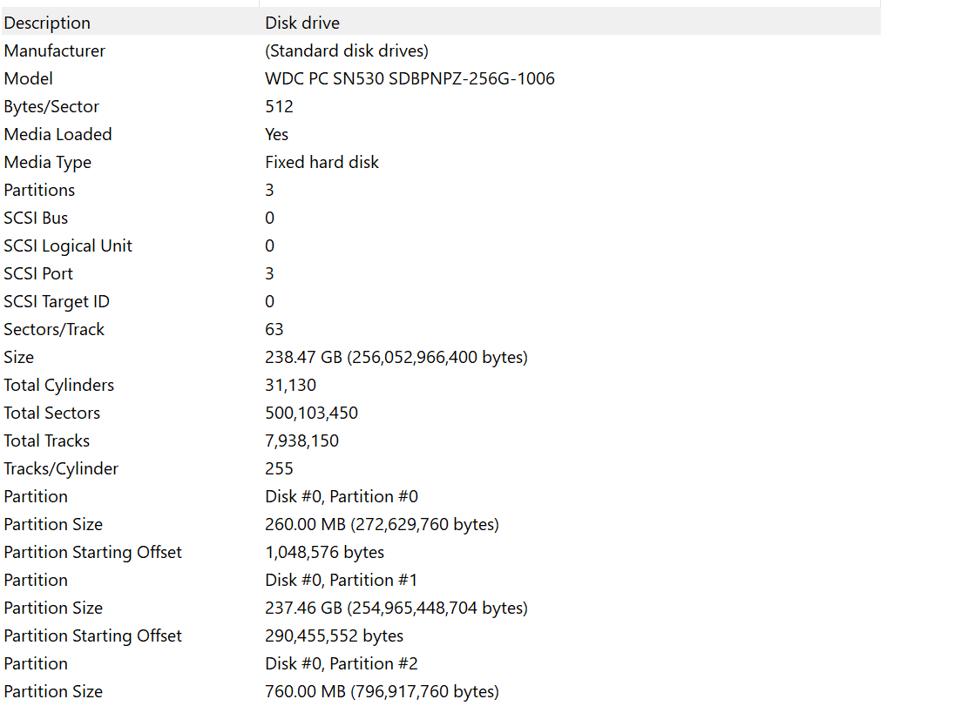Viewport: 968px width, 706px height.
Task: Click the Manufacturer row label
Action: coord(54,50)
